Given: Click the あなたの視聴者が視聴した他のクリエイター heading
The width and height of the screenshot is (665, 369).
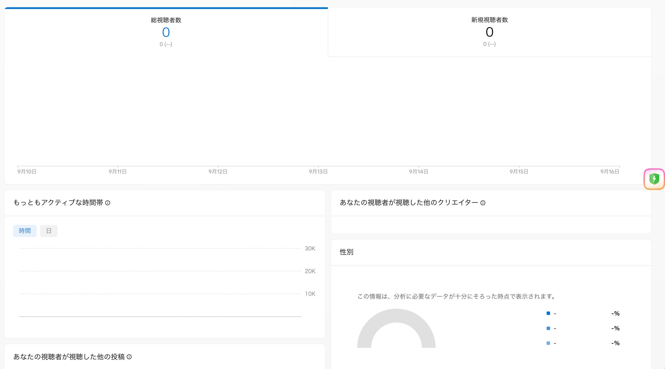Looking at the screenshot, I should tap(409, 203).
